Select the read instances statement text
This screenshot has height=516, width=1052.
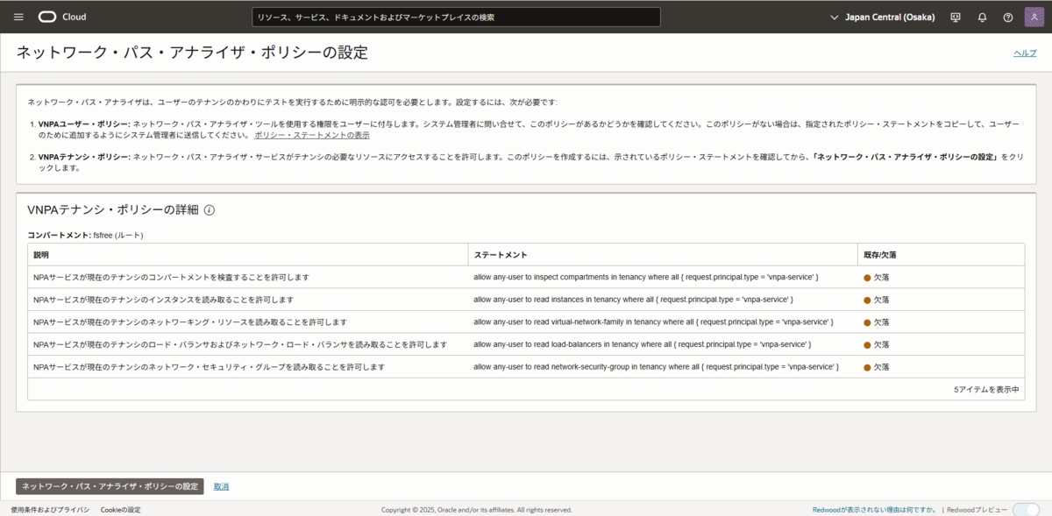[x=633, y=300]
